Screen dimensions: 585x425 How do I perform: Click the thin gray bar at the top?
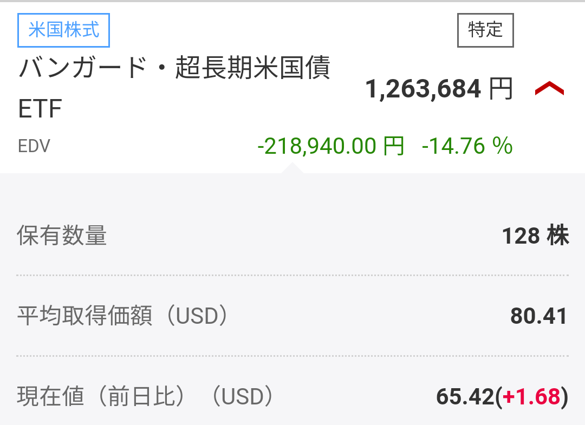pos(292,1)
